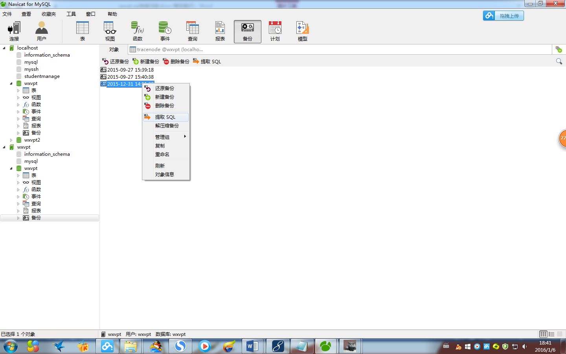Open the 工具 (Tools) menu

[71, 14]
